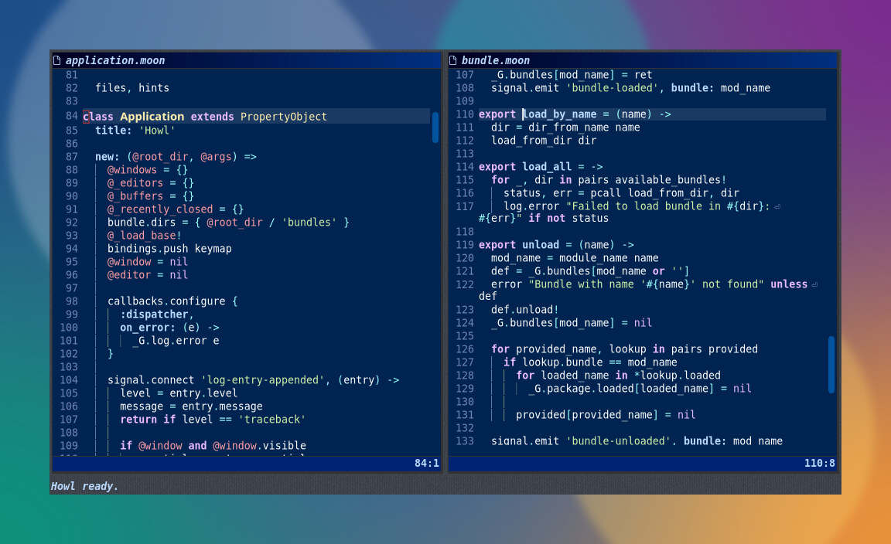The image size is (891, 544).
Task: Click the 'callbacks.configure {' line
Action: point(172,301)
